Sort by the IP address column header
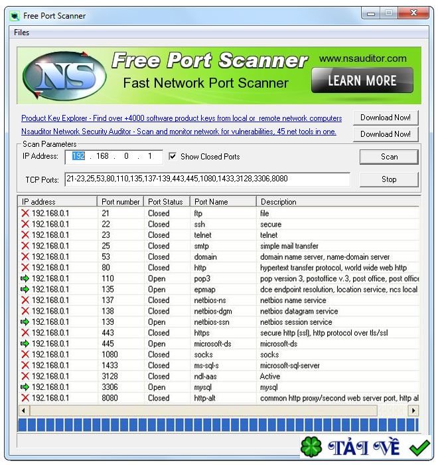The image size is (438, 465). 58,202
